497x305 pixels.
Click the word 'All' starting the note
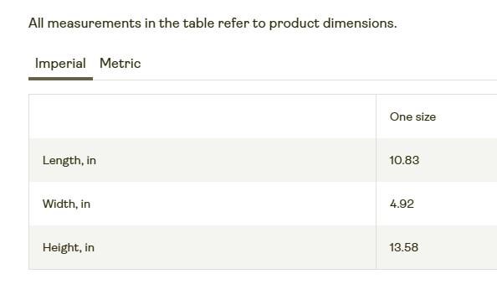tap(36, 23)
